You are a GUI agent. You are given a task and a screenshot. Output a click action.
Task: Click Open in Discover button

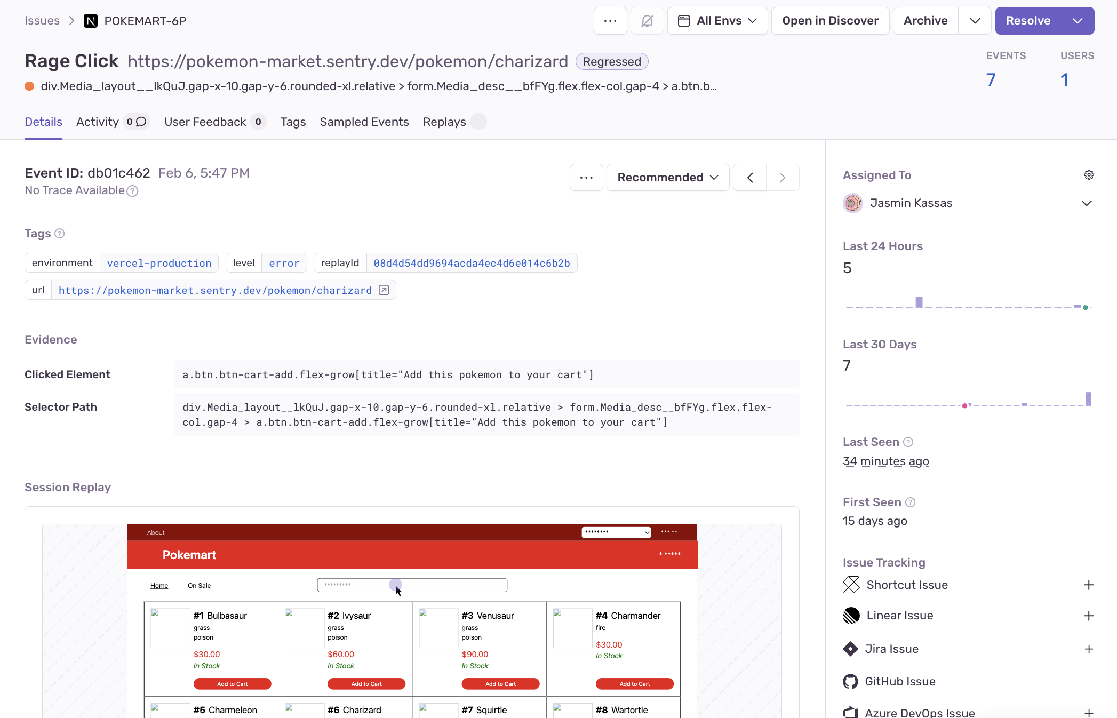pyautogui.click(x=830, y=21)
